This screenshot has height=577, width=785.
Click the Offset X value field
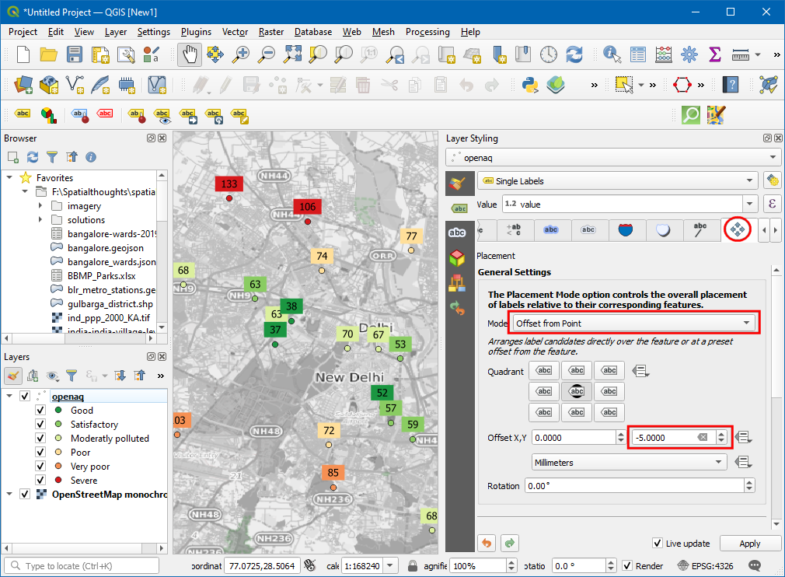574,438
